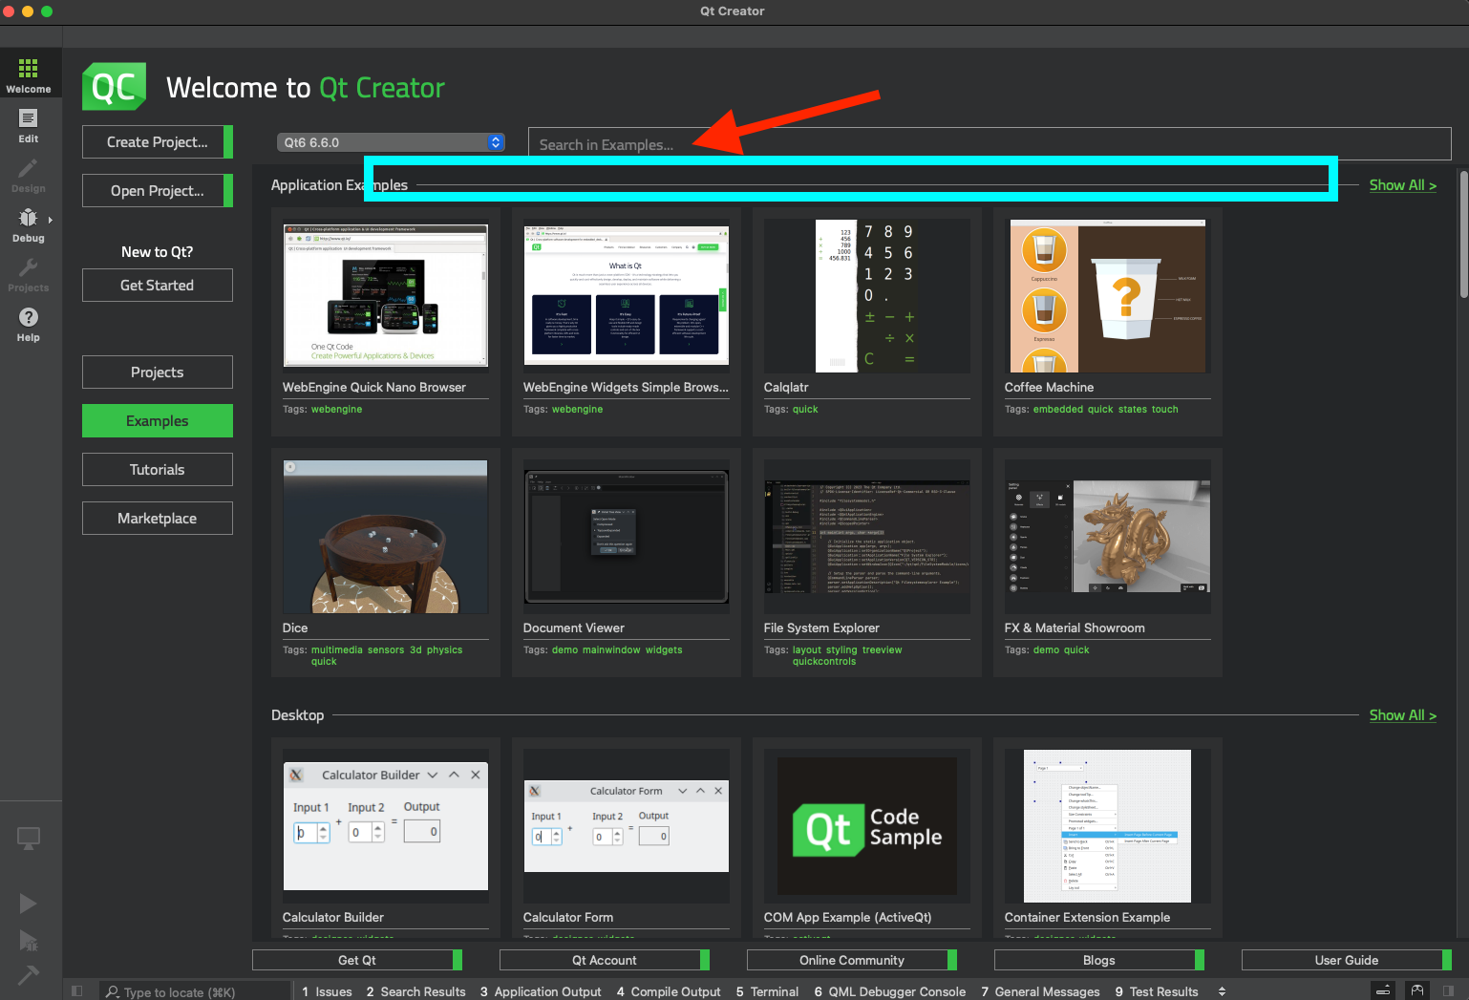Open the FX & Material Showroom example

click(1108, 537)
